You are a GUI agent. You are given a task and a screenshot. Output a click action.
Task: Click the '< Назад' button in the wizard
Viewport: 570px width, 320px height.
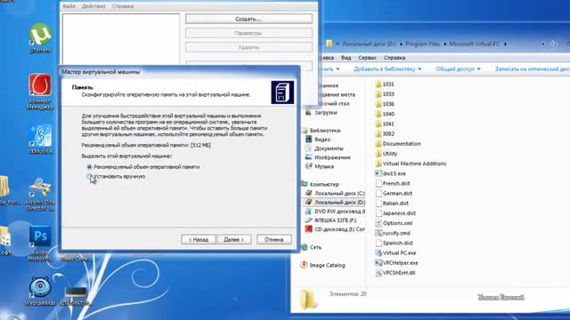pyautogui.click(x=198, y=239)
